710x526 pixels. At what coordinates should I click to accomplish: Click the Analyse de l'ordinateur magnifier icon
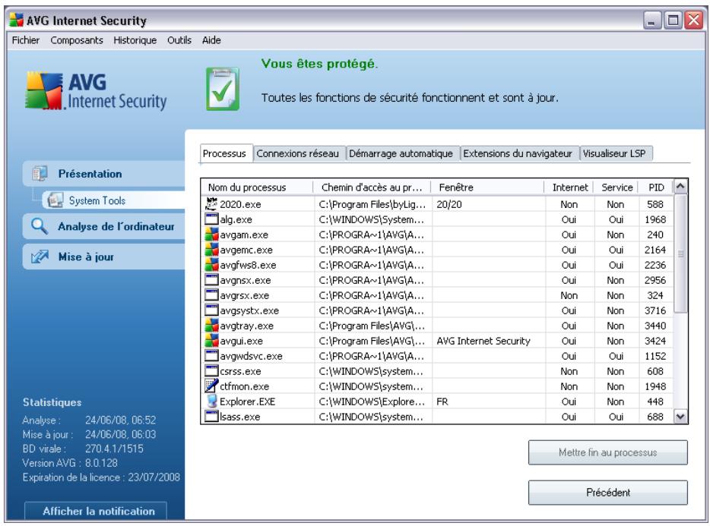tap(40, 226)
